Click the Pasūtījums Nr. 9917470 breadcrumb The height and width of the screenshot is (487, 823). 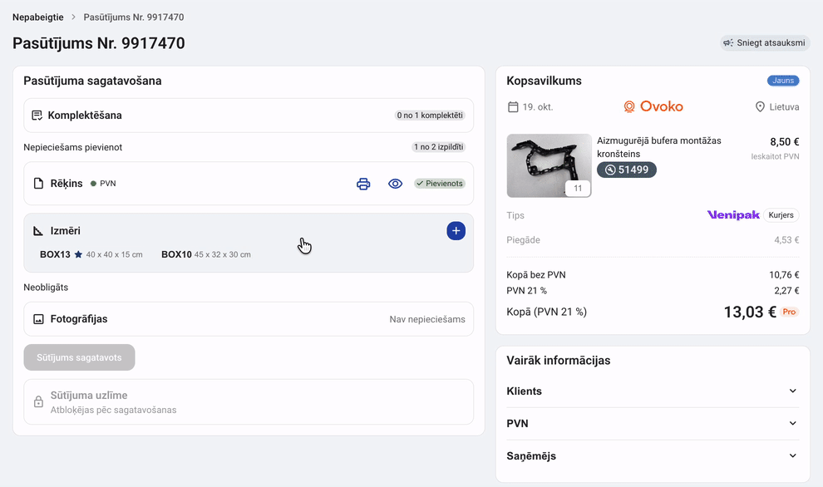pyautogui.click(x=133, y=17)
